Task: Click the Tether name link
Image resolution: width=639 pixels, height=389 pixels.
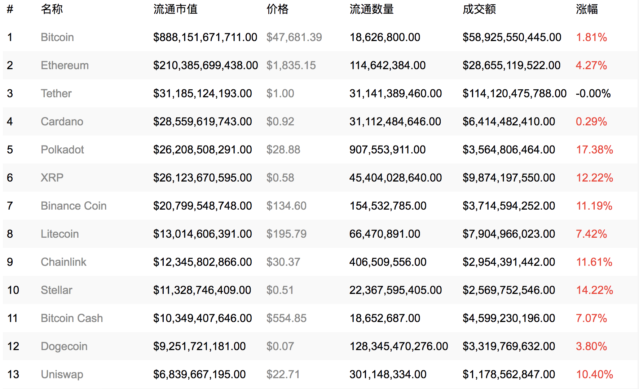Action: click(56, 93)
